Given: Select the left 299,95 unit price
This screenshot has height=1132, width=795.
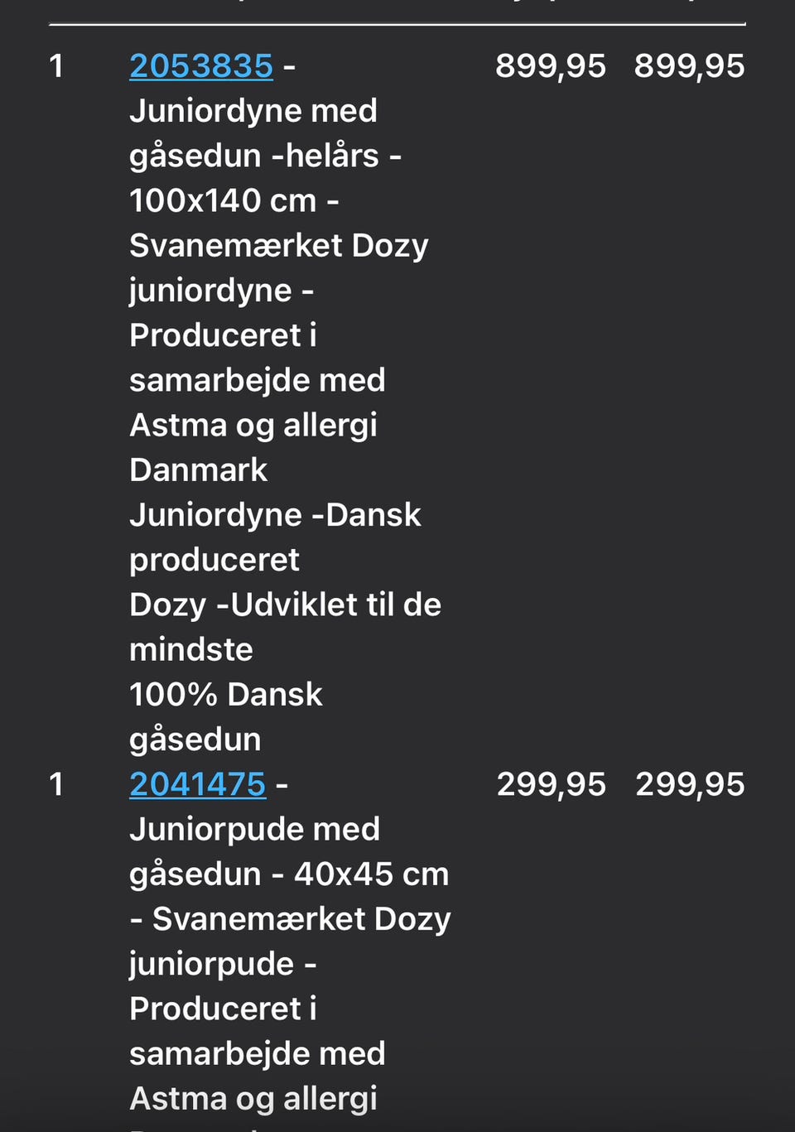Looking at the screenshot, I should tap(551, 784).
